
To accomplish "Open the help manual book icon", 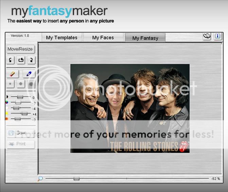I will [207, 36].
